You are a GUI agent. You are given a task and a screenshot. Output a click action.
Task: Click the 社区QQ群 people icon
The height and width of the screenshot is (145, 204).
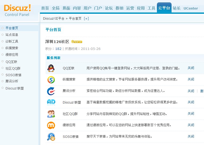click(x=51, y=114)
